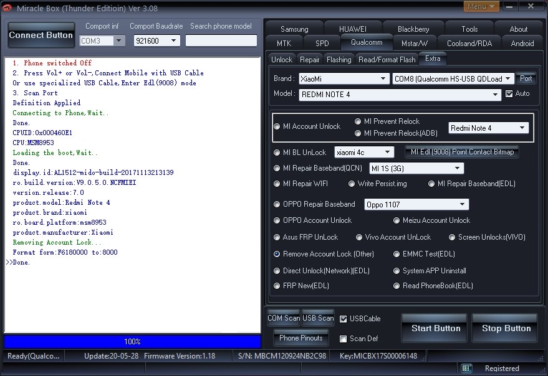Click the Port button
The image size is (548, 376).
click(526, 78)
